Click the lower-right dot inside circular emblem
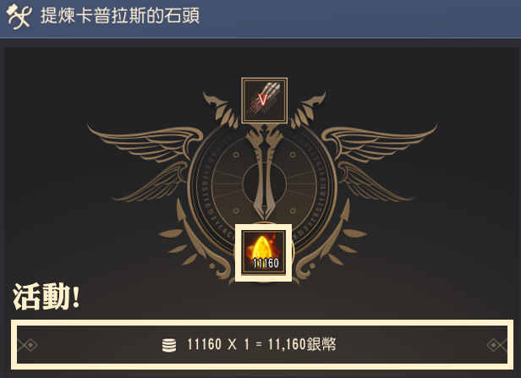Viewport: 521px width, 378px height. [x=293, y=211]
